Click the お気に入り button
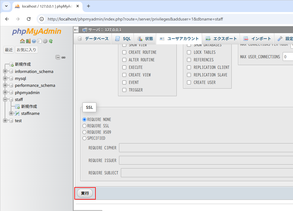This screenshot has height=211, width=293. pyautogui.click(x=27, y=50)
